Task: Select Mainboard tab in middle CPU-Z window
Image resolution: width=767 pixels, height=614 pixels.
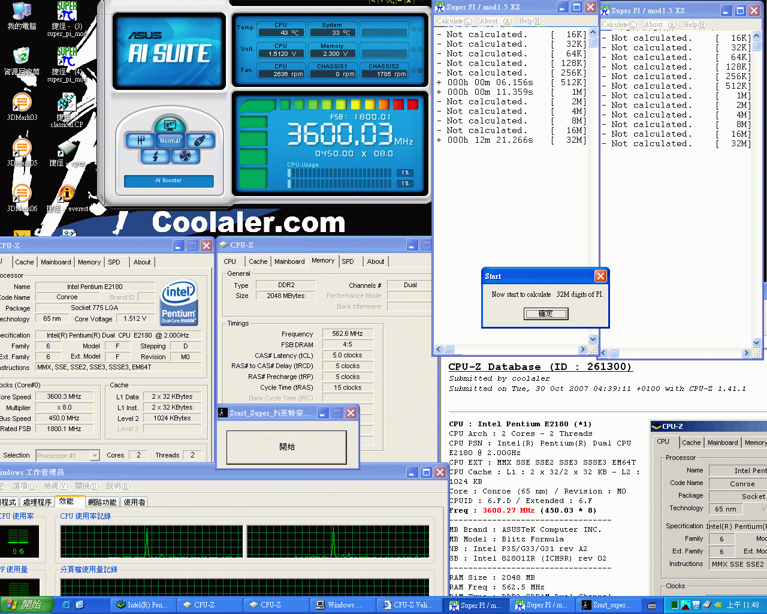Action: [x=289, y=261]
